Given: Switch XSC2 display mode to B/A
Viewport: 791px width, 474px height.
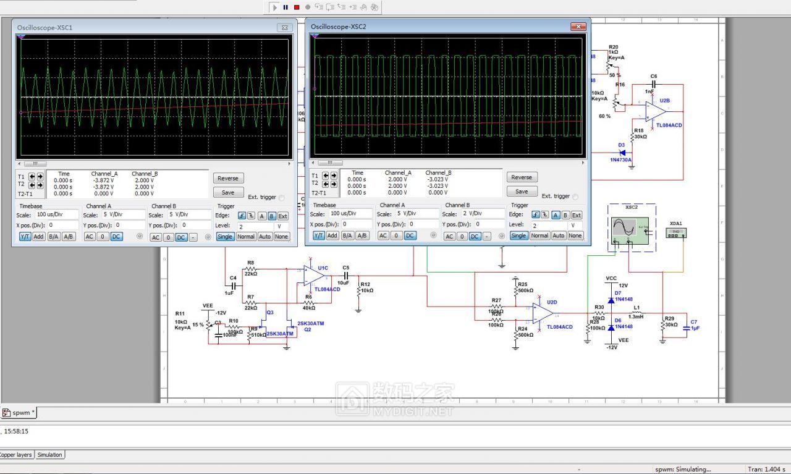Looking at the screenshot, I should coord(347,235).
